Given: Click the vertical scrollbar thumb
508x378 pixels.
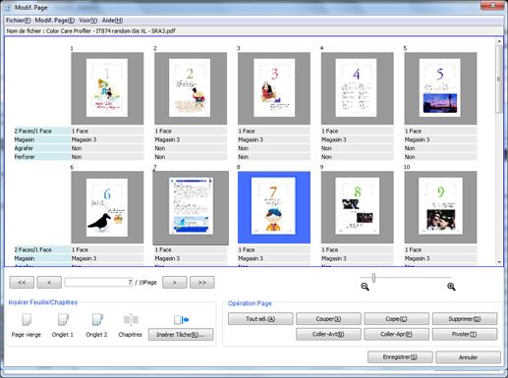Looking at the screenshot, I should pyautogui.click(x=499, y=80).
